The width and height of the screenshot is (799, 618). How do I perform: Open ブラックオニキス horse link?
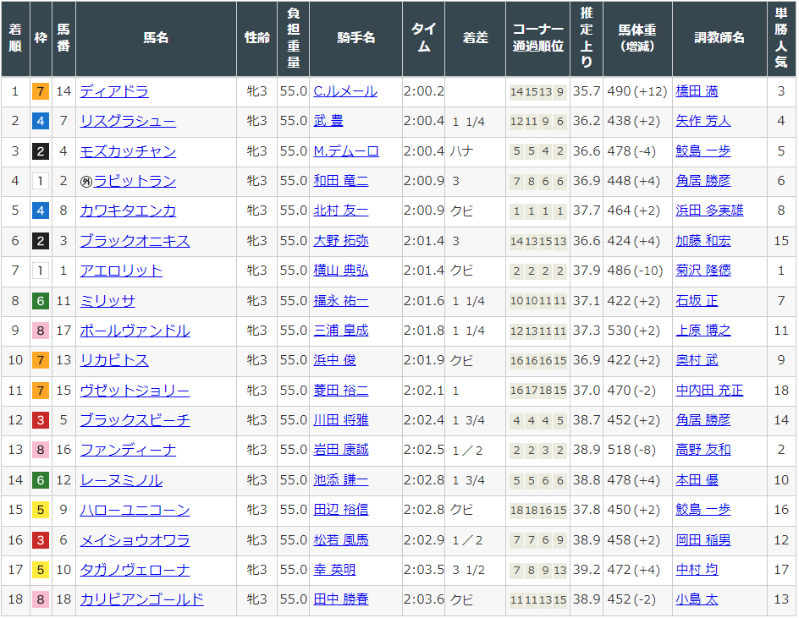click(x=135, y=241)
